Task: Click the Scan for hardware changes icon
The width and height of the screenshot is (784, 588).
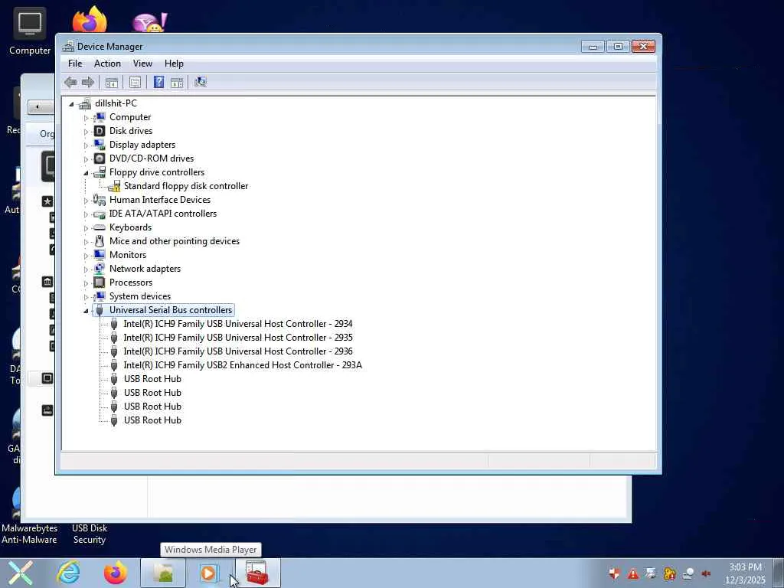Action: pos(201,82)
